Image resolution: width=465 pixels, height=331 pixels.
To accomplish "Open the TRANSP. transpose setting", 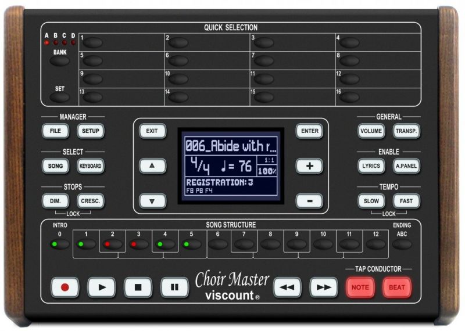I will coord(406,131).
